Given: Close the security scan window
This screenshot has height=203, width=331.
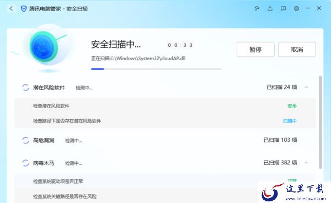Looking at the screenshot, I should [319, 8].
